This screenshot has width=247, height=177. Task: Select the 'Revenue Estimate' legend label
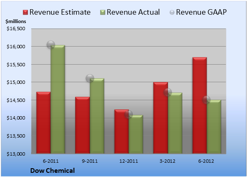[x=60, y=12]
